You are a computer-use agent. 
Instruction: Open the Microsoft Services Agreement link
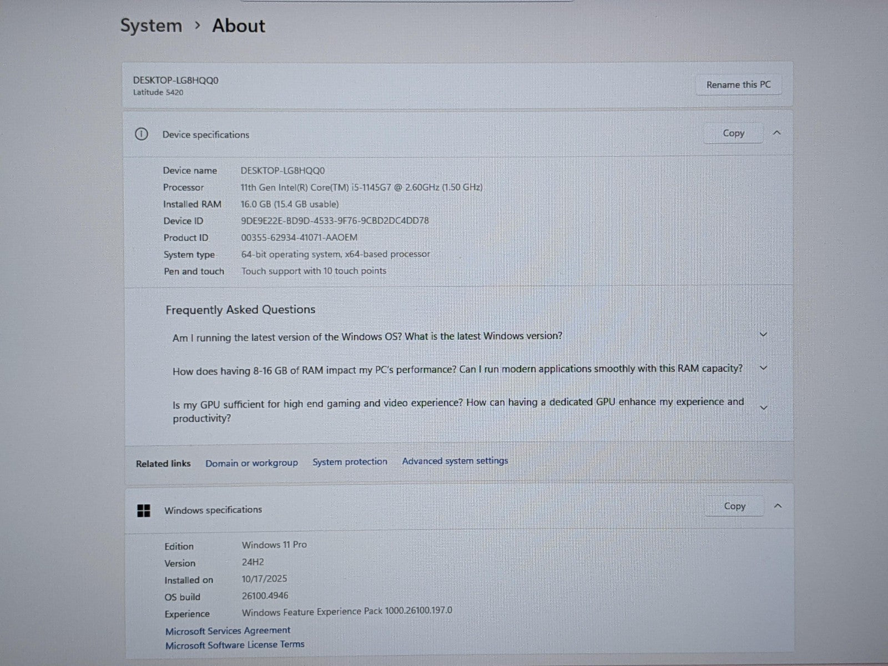[x=228, y=630]
